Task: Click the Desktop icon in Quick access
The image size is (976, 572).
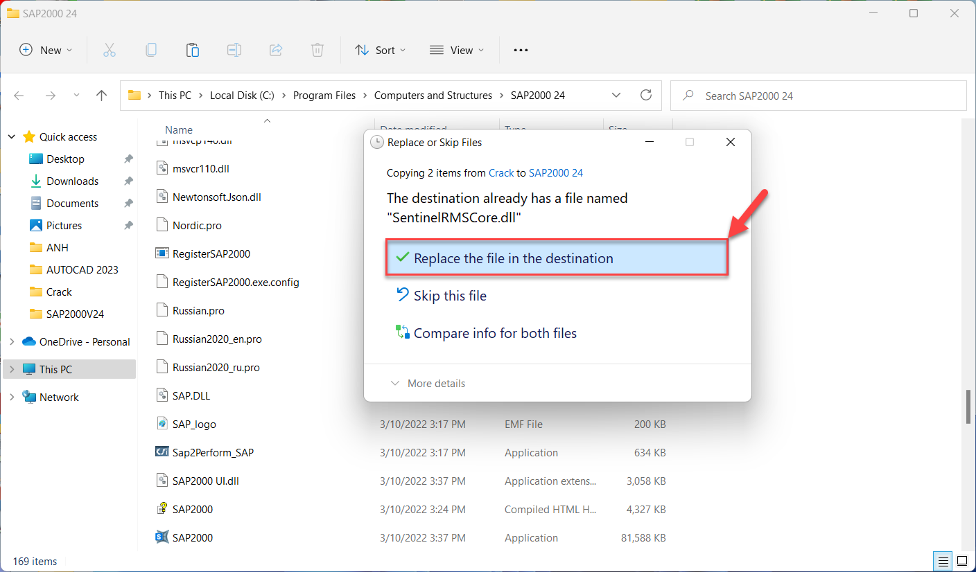Action: (36, 159)
